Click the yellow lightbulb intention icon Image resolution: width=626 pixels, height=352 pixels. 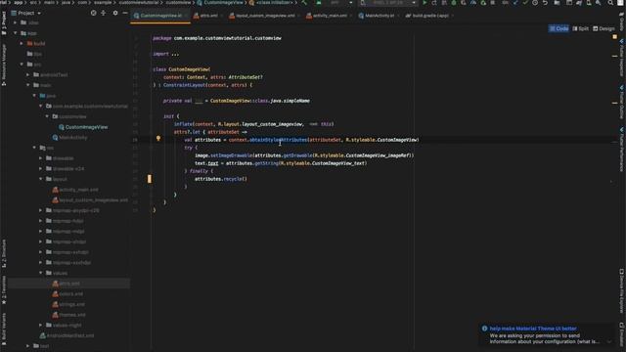click(x=158, y=139)
